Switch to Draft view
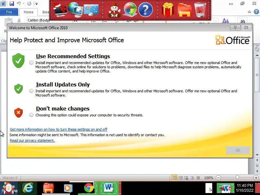Screen dimensions: 260x195 click(x=198, y=178)
